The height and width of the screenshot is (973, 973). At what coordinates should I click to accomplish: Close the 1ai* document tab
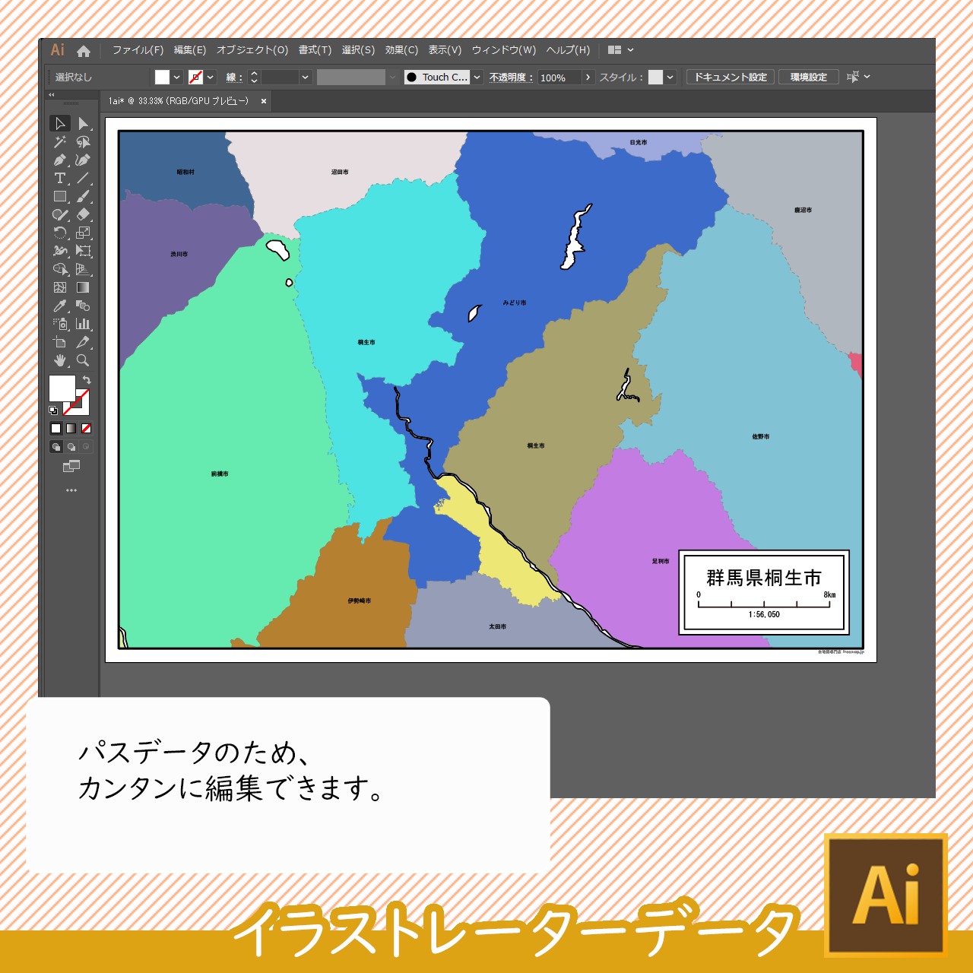tap(264, 101)
